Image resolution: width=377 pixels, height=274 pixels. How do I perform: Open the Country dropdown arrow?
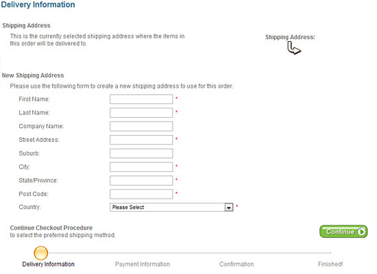pyautogui.click(x=229, y=208)
